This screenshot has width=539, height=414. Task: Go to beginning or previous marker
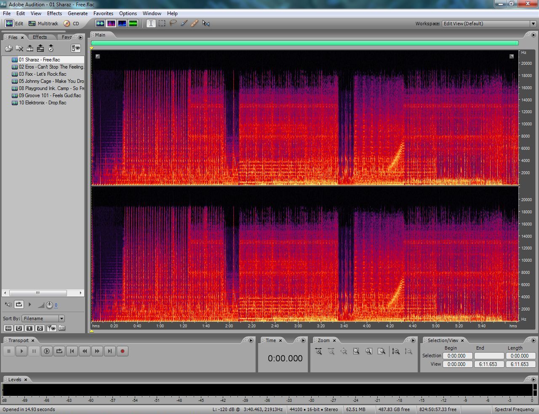click(x=72, y=351)
